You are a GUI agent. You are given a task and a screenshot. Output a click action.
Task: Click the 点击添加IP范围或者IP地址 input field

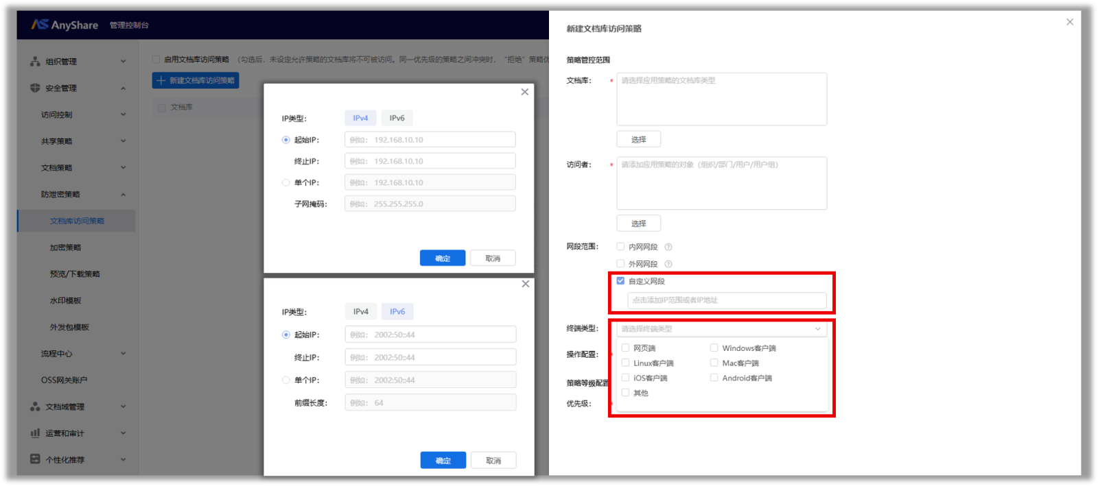(x=726, y=300)
